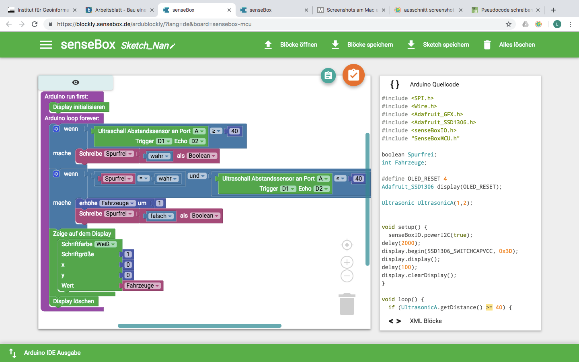Edit the 40 value in first wenn condition
Screen dimensions: 579x362
[x=234, y=131]
